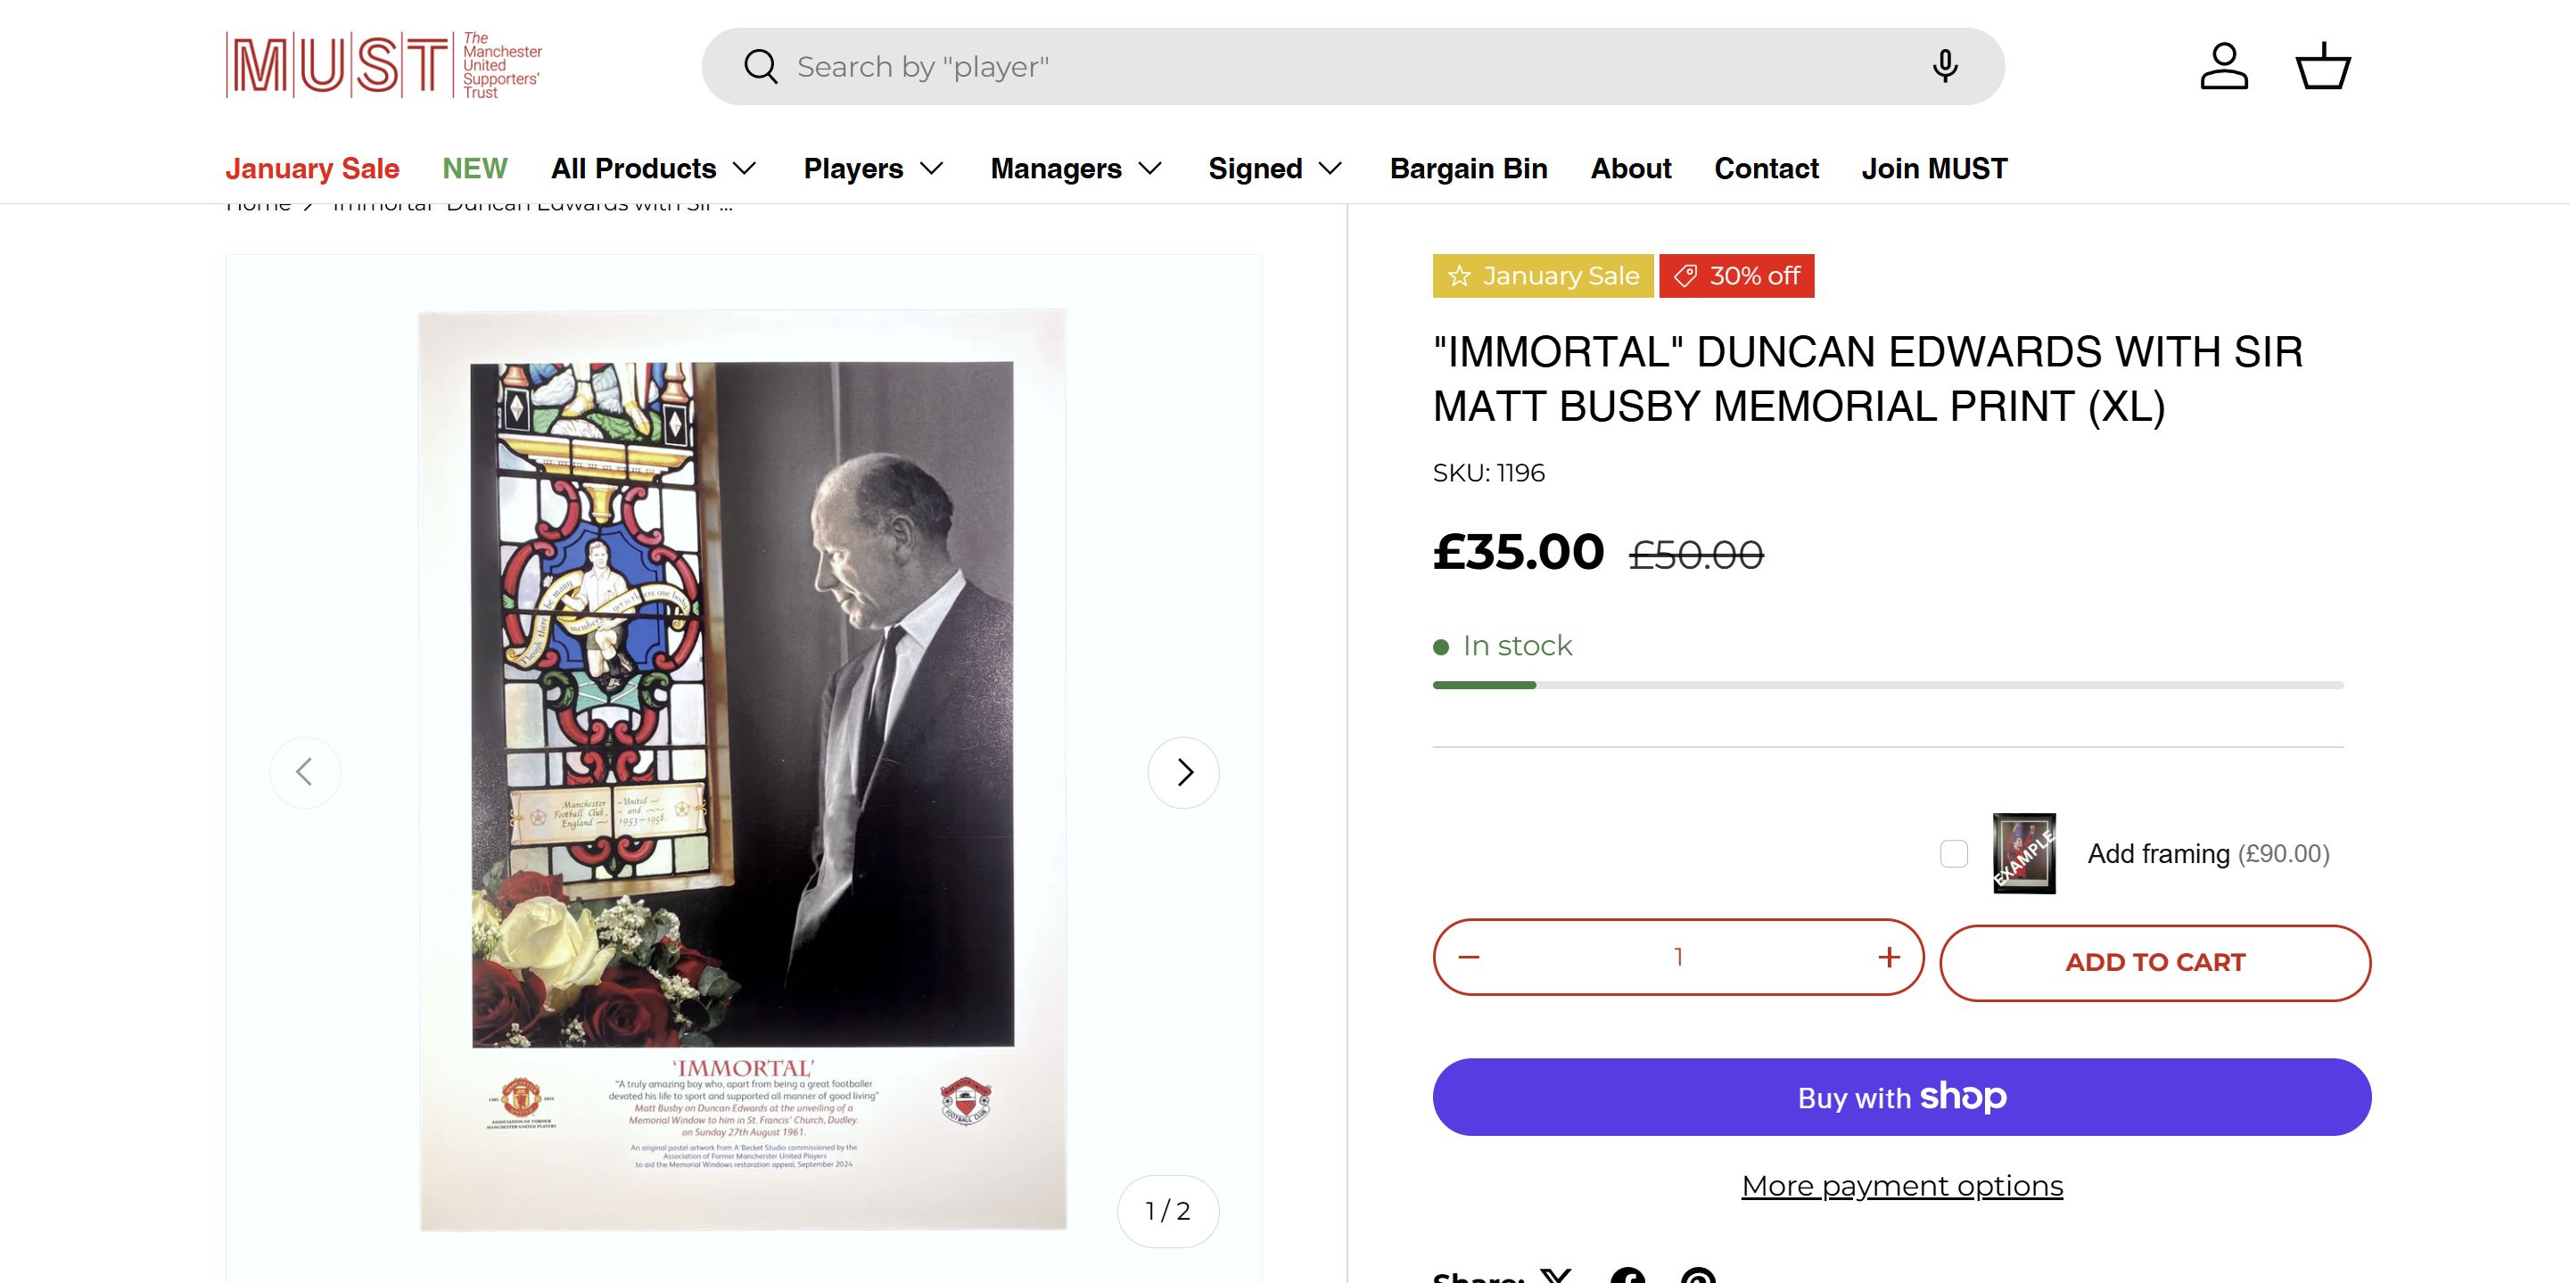Viewport: 2570px width, 1283px height.
Task: Go to next product image arrow
Action: click(1183, 772)
